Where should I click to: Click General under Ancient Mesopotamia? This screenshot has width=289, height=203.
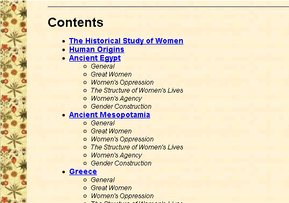click(102, 123)
